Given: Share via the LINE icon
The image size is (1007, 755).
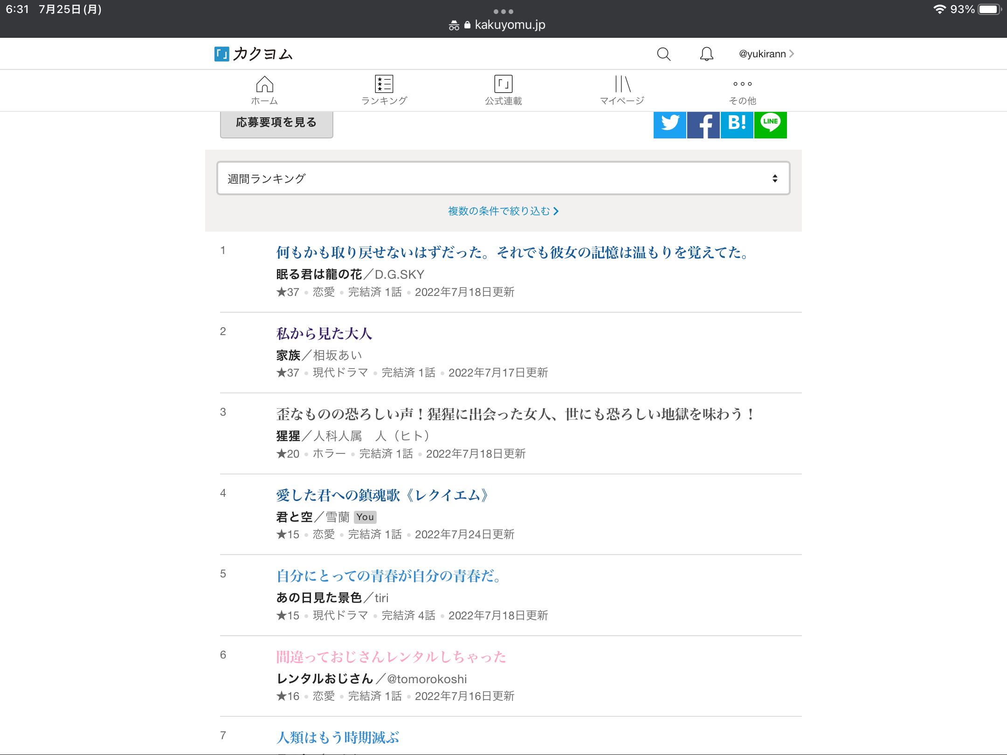Looking at the screenshot, I should coord(770,124).
